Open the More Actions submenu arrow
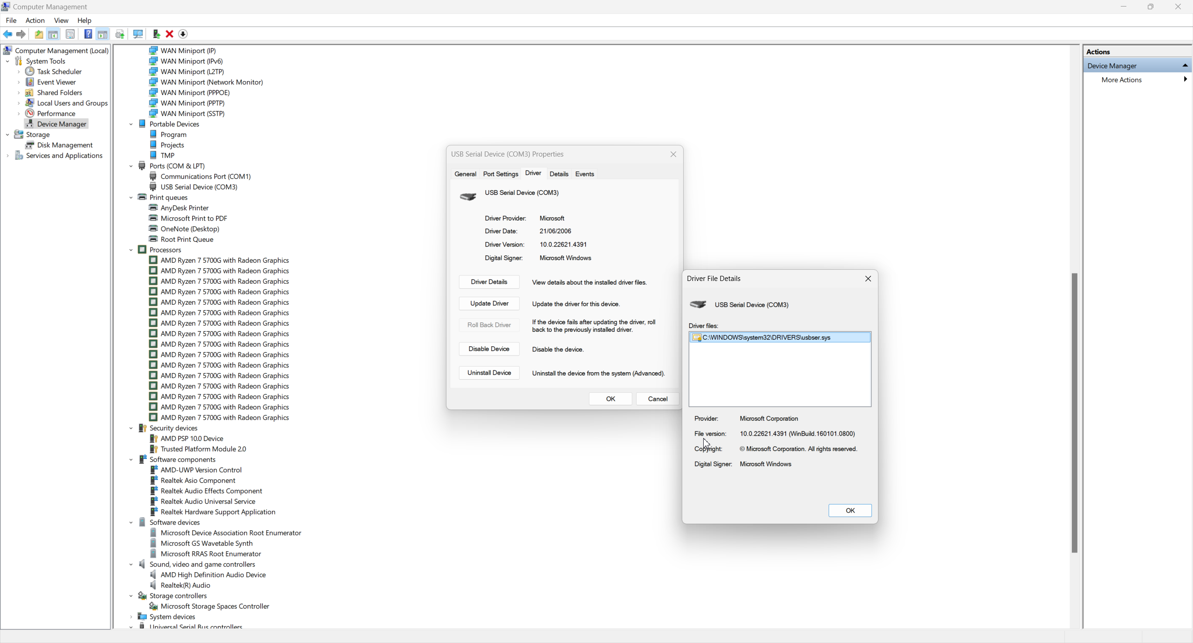The image size is (1193, 643). tap(1185, 80)
